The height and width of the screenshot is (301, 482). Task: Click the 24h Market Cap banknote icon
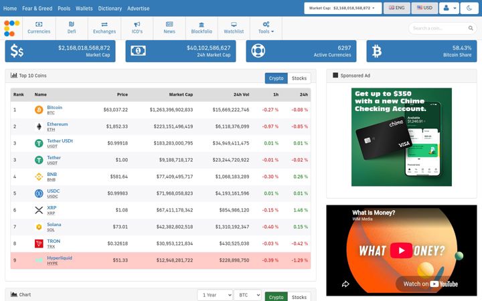point(138,51)
